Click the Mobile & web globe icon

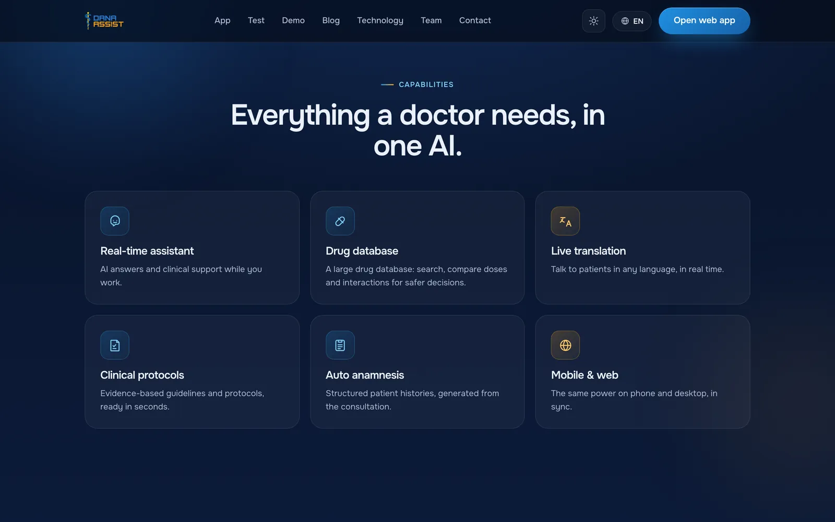(x=565, y=345)
